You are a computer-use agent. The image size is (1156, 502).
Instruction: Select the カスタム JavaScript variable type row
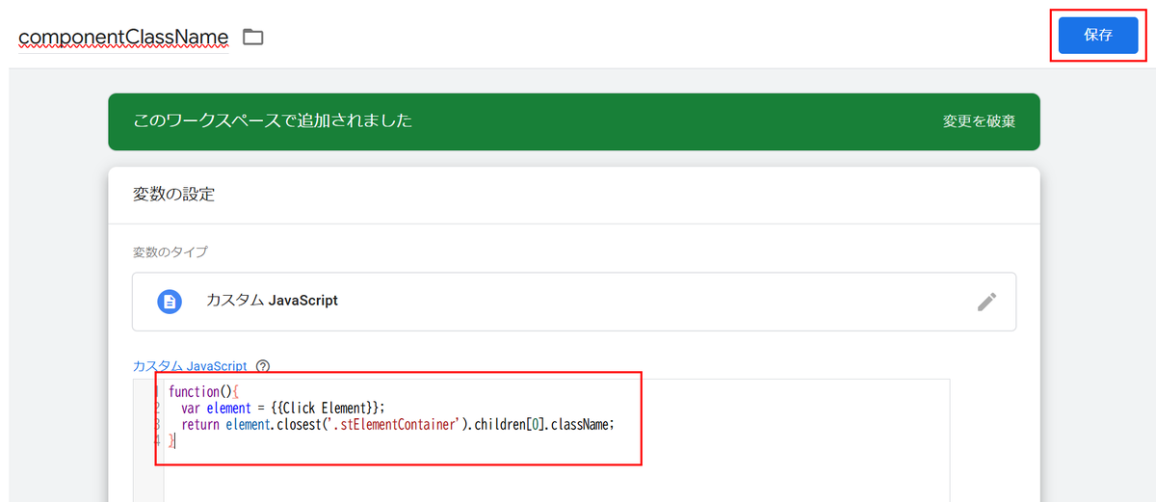[574, 302]
